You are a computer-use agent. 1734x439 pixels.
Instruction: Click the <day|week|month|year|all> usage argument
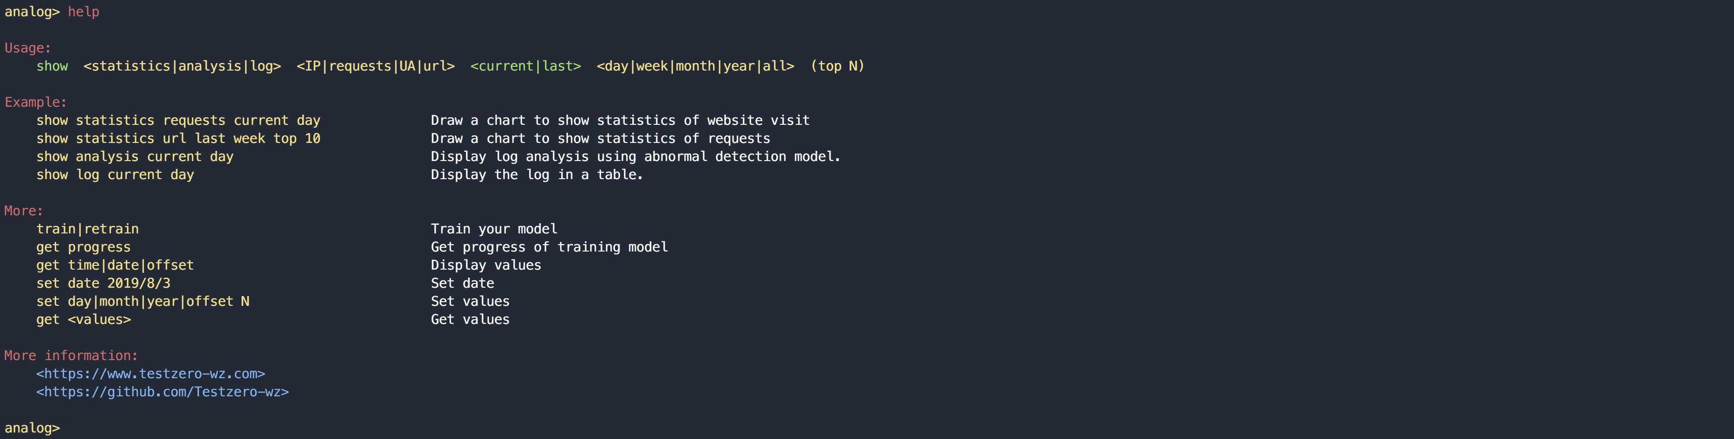tap(695, 66)
